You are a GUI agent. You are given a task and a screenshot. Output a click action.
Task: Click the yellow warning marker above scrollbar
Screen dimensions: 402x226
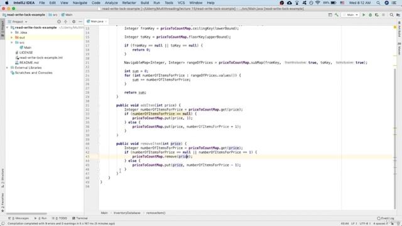pos(395,27)
